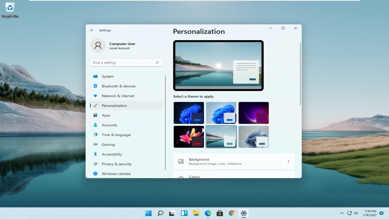Apply the dark blue bloom theme
The image size is (389, 219).
click(x=189, y=113)
